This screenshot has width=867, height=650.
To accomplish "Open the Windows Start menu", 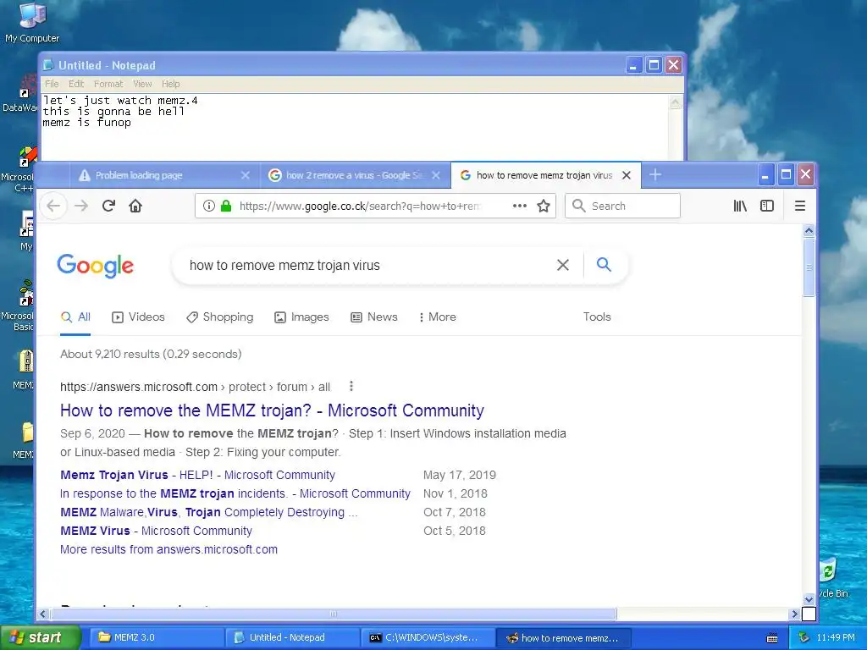I will pyautogui.click(x=40, y=637).
